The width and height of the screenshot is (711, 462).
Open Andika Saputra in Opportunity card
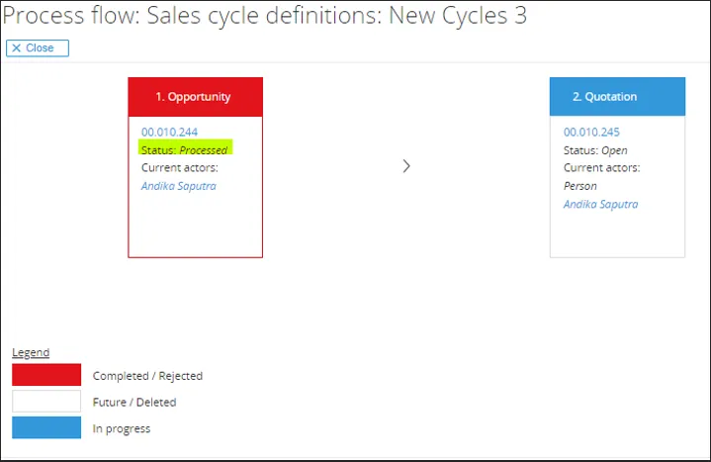[x=179, y=185]
